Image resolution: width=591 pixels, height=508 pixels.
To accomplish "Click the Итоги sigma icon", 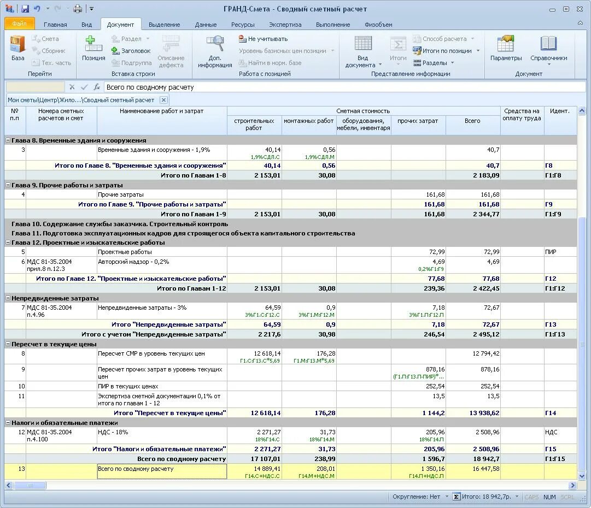I will tap(398, 44).
